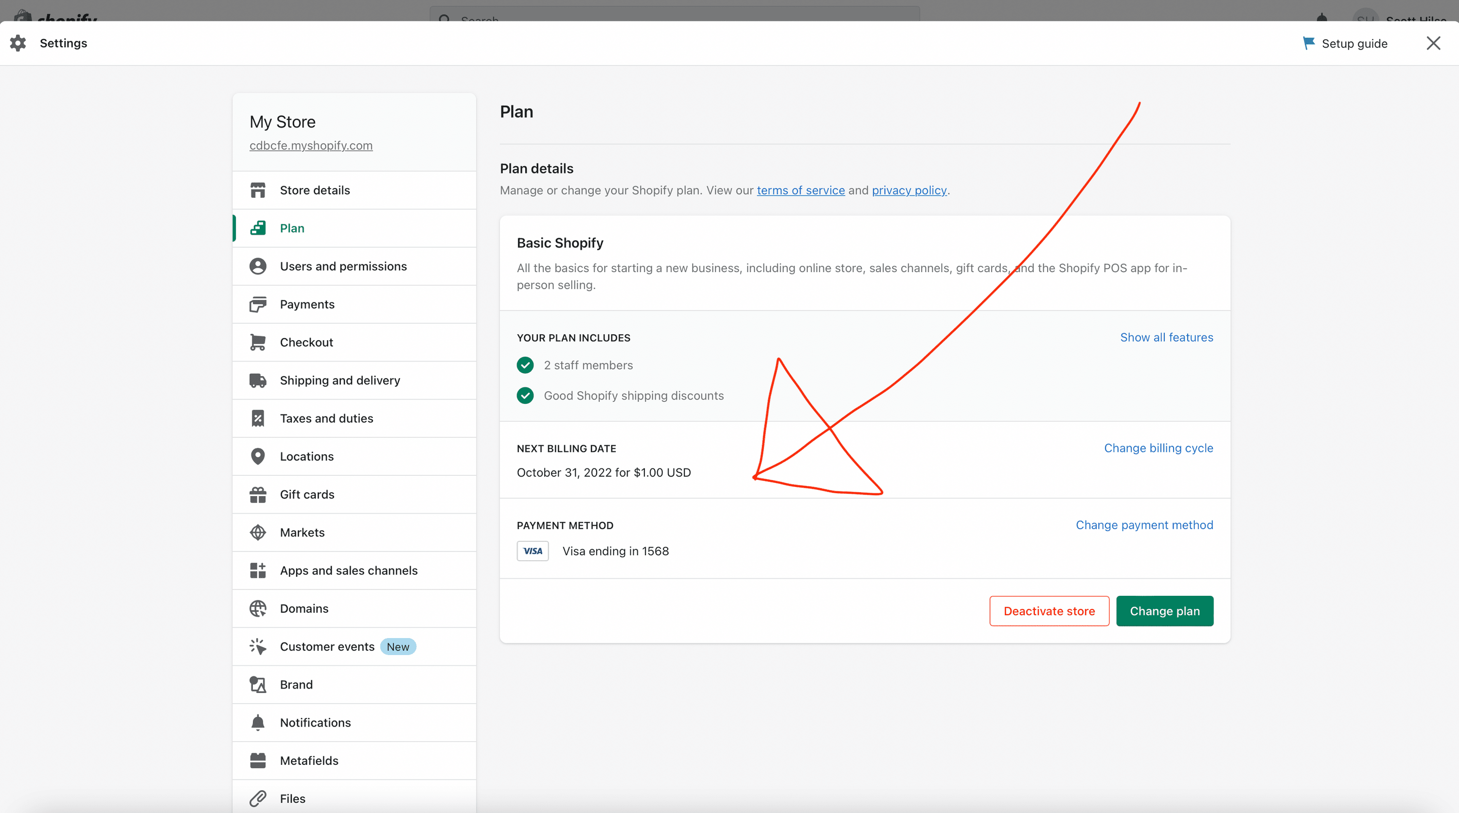Click the 'Plan details' heading
The image size is (1459, 813).
536,169
